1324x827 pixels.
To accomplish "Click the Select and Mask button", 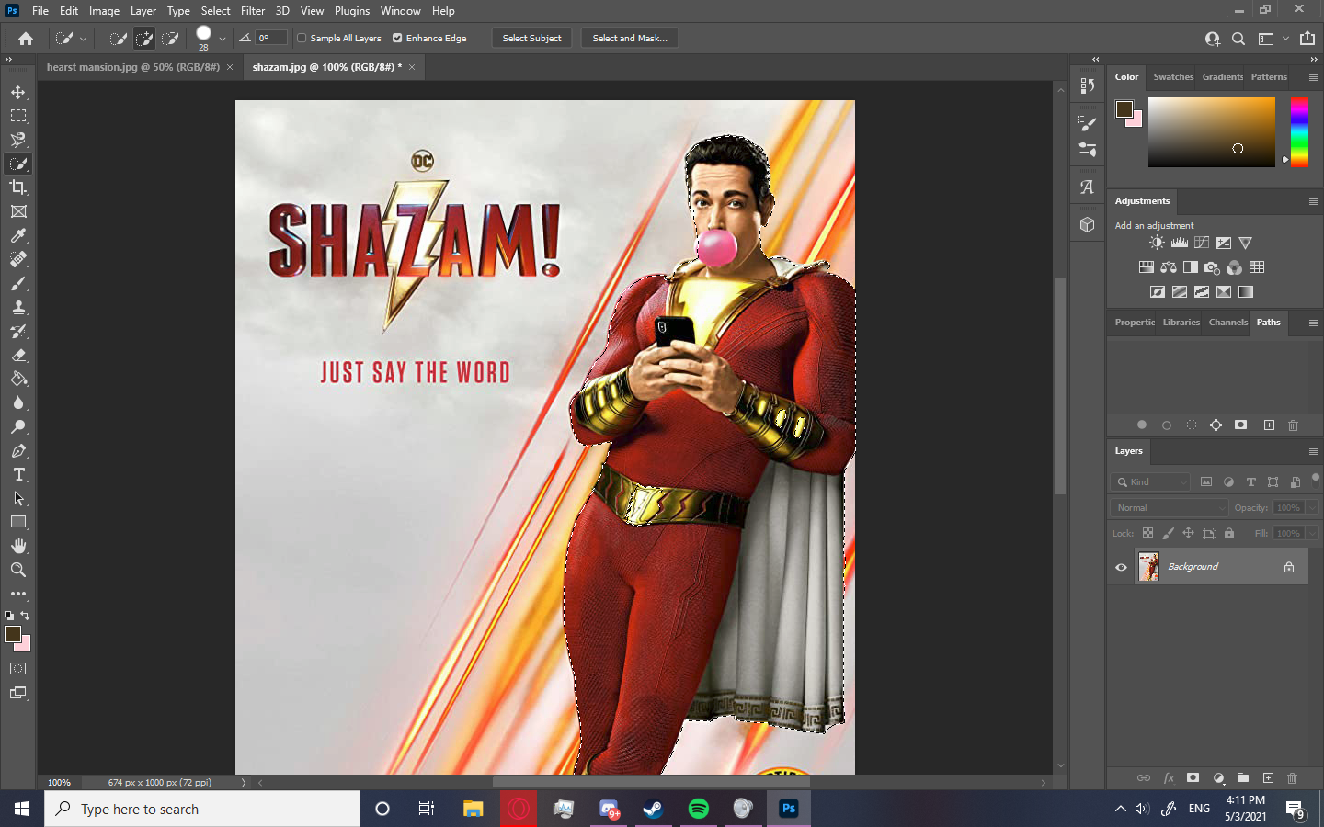I will [630, 38].
